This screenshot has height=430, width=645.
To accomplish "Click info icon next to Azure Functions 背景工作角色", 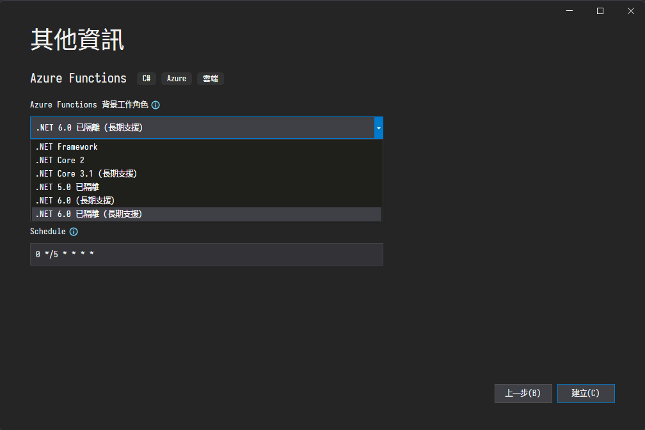I will [155, 105].
